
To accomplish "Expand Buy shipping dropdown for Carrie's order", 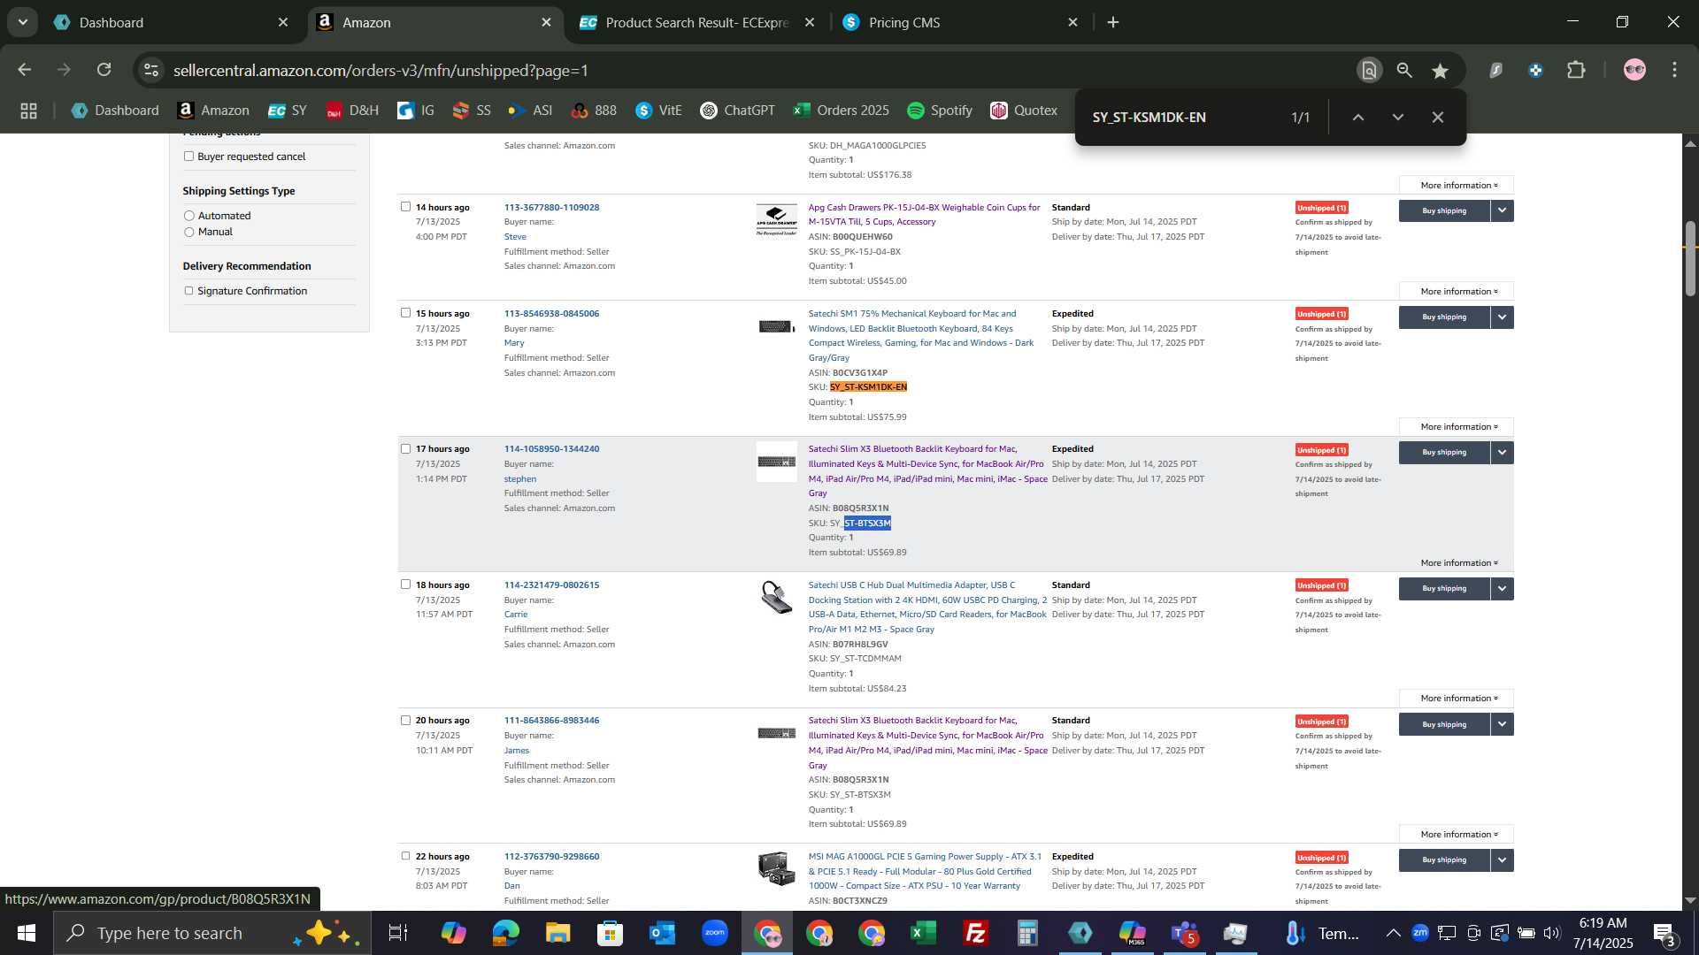I will [1502, 588].
